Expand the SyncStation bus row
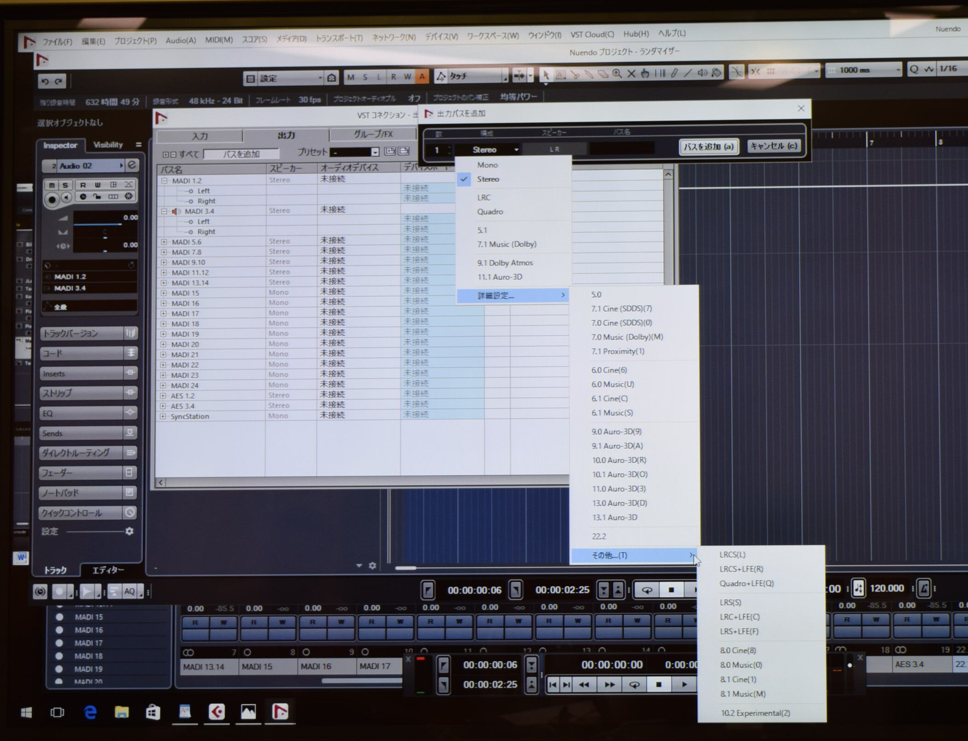The image size is (968, 741). point(163,416)
